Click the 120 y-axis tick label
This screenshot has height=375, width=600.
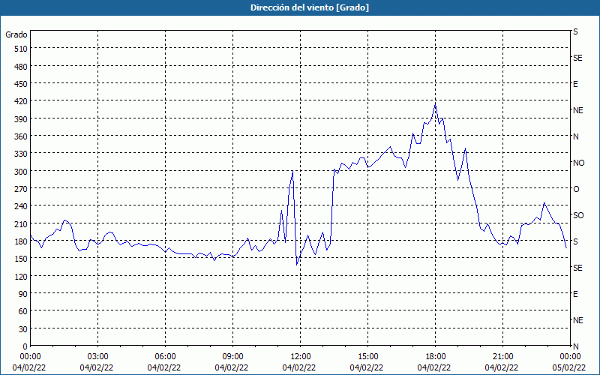21,276
